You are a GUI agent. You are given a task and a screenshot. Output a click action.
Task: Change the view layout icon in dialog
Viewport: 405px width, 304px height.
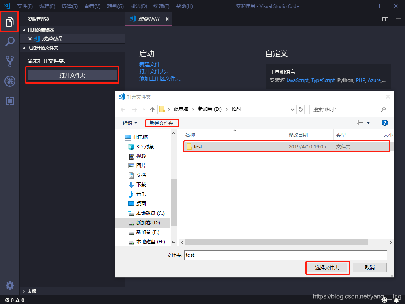[360, 123]
